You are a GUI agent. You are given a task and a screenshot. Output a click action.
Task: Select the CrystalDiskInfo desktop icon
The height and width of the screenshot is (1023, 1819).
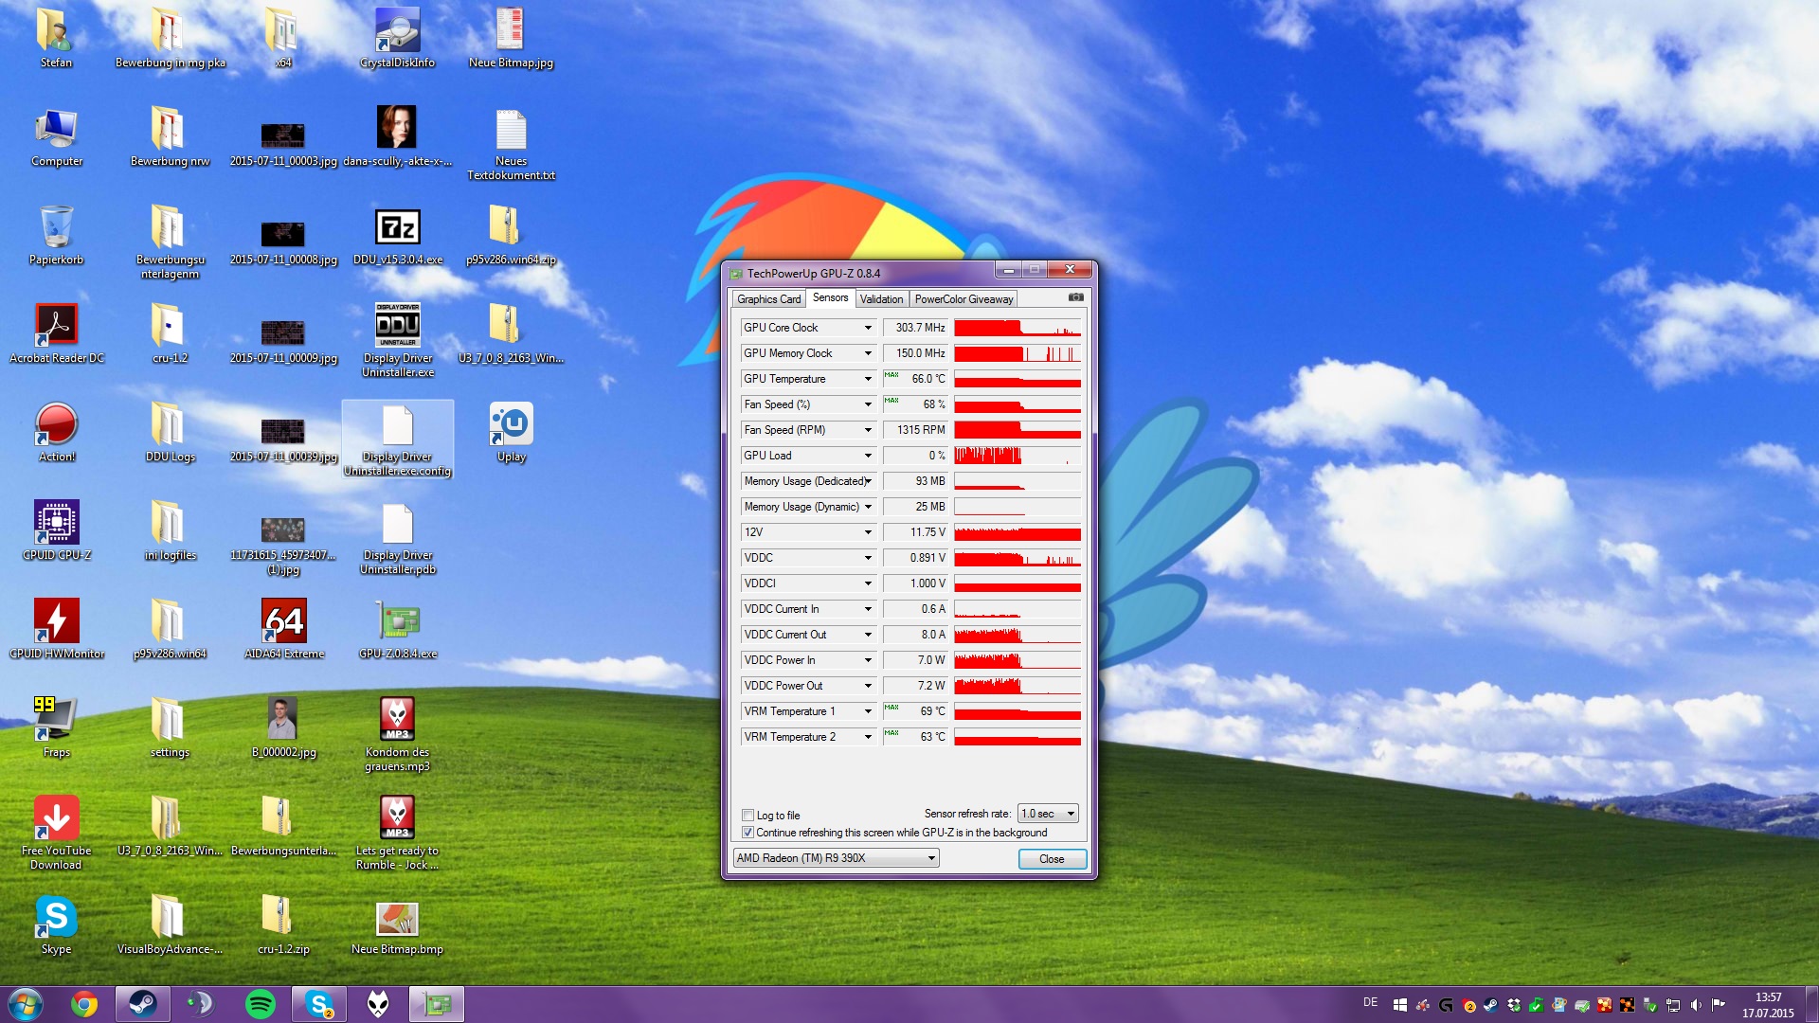[397, 31]
